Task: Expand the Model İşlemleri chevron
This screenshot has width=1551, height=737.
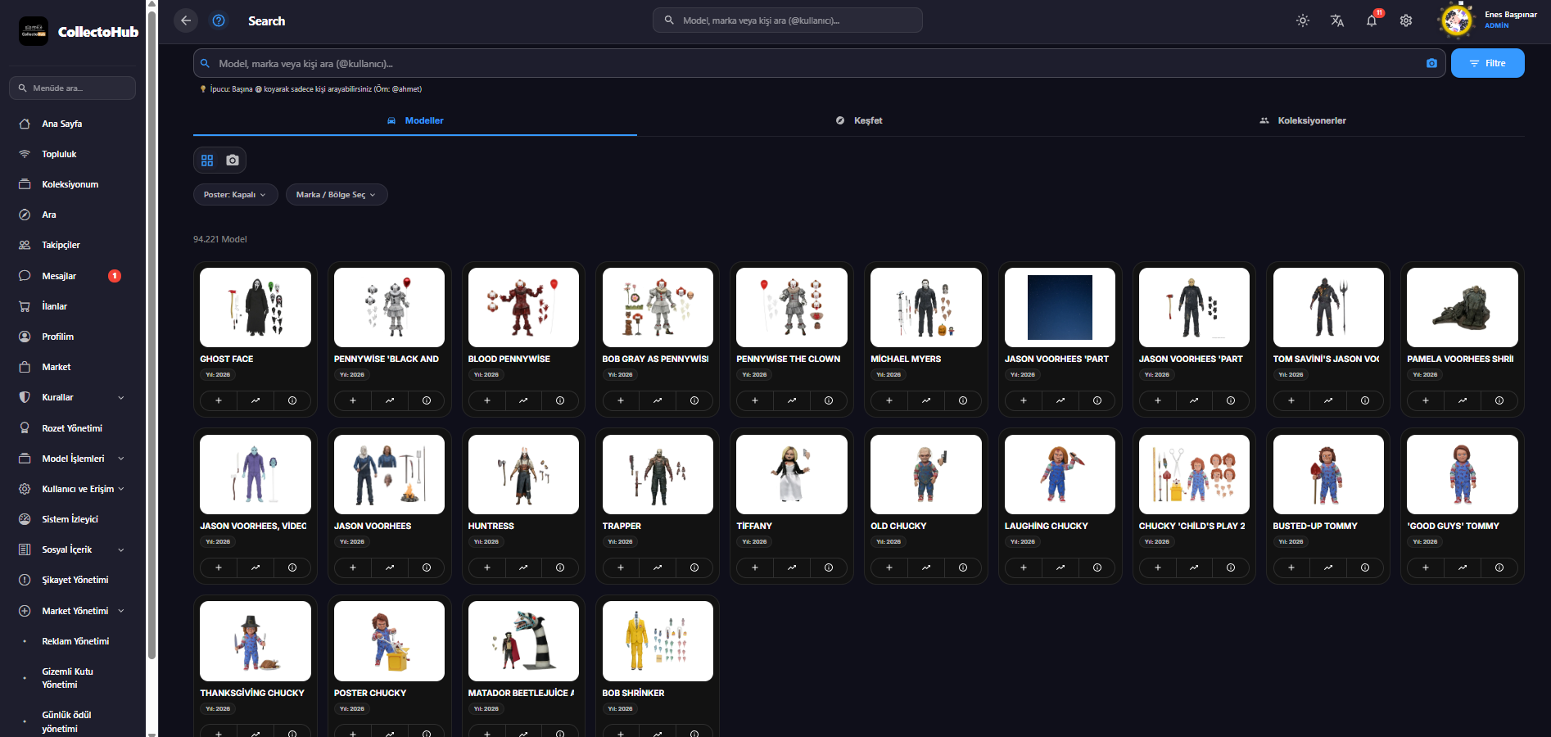Action: coord(121,459)
